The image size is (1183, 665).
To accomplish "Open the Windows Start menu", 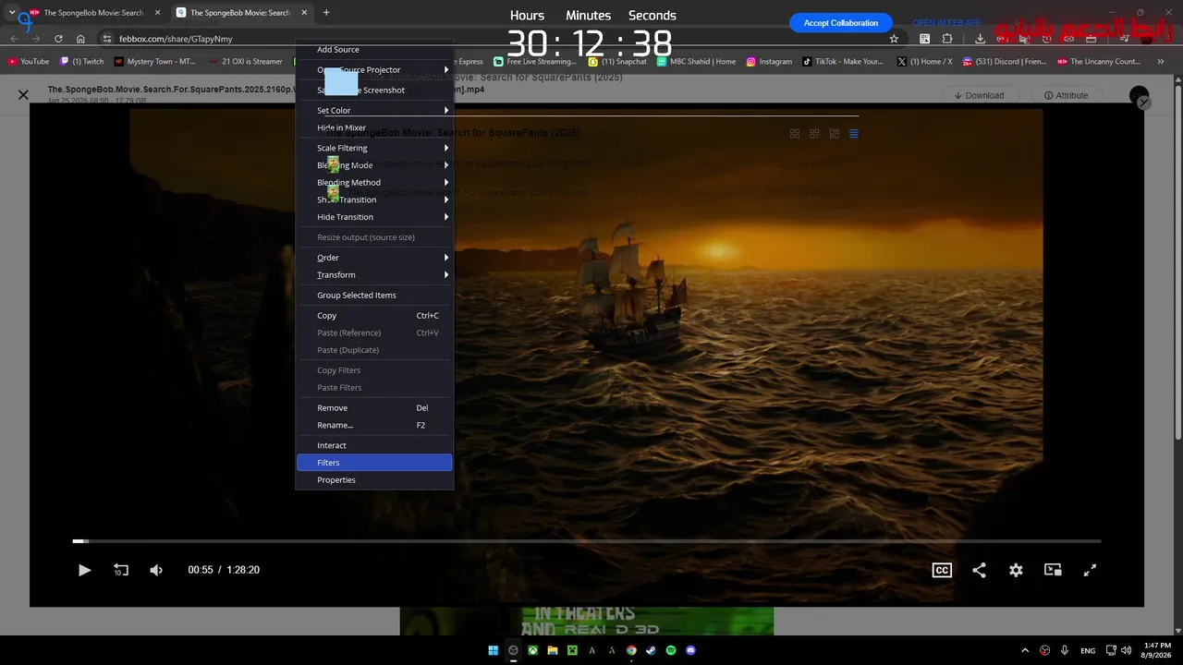I will [494, 650].
